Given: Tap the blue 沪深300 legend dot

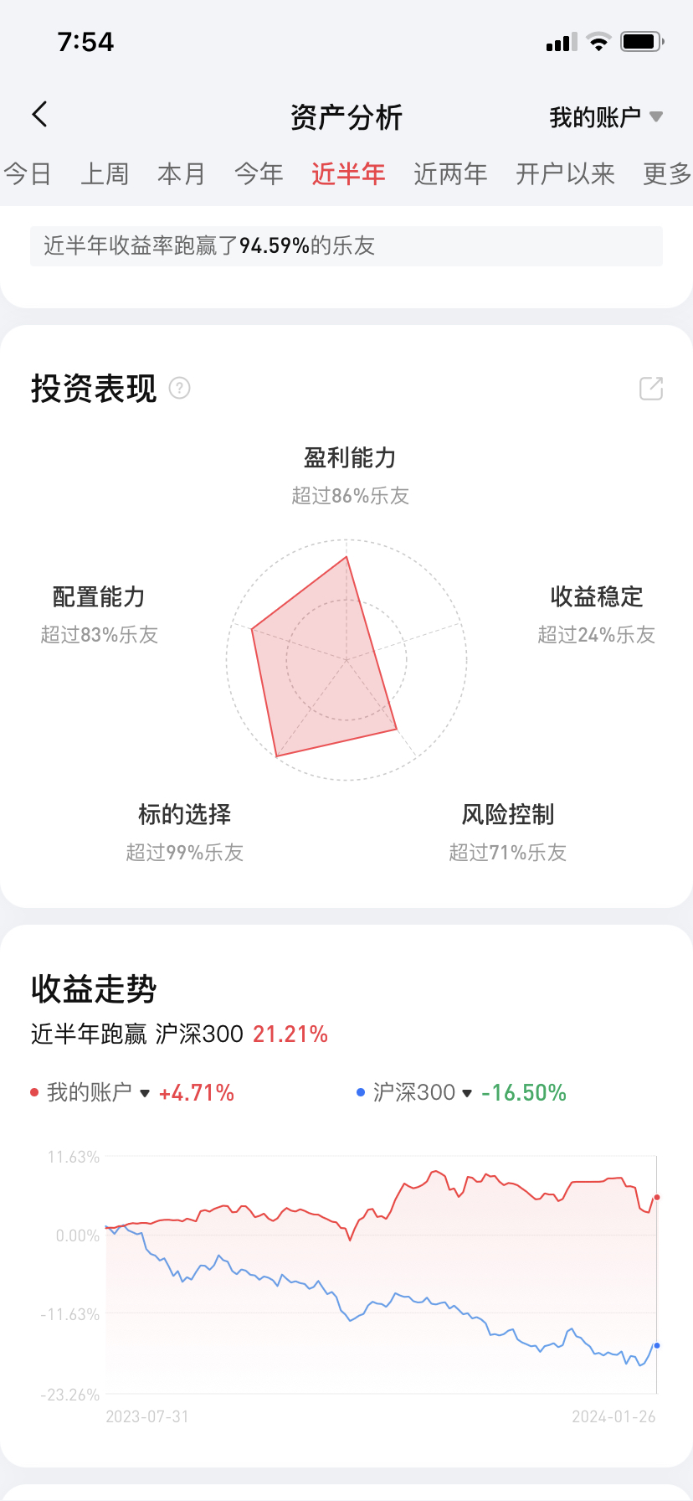Looking at the screenshot, I should 361,1092.
